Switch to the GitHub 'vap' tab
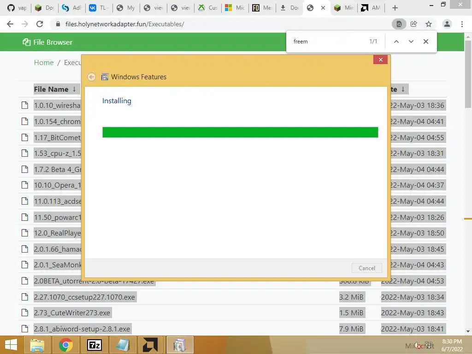 point(17,8)
